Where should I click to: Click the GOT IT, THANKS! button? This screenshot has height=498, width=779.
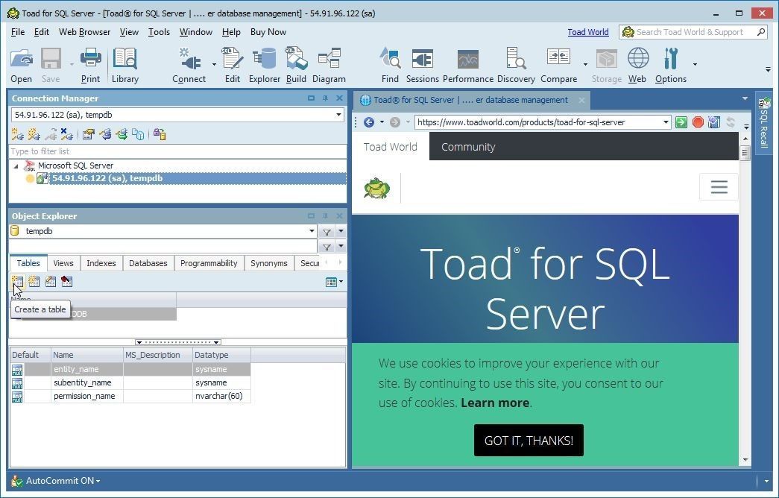click(529, 441)
